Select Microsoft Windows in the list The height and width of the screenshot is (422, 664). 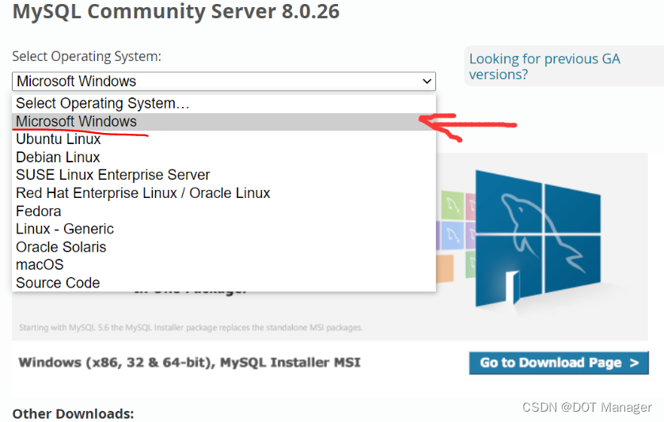point(224,122)
